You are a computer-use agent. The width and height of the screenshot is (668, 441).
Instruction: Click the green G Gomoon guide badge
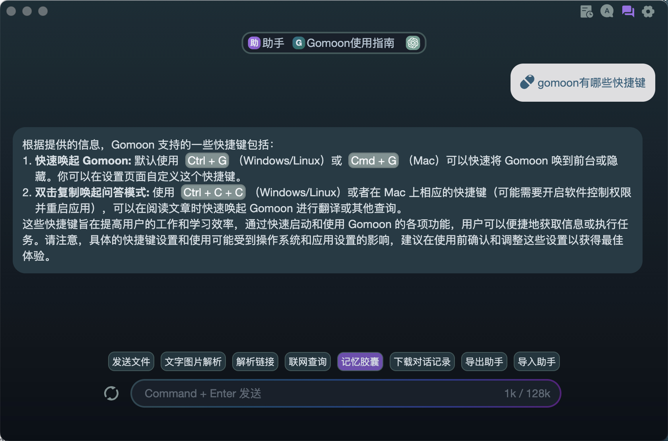pos(299,43)
